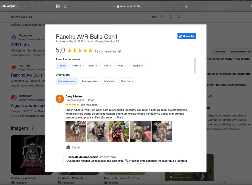
Task: Click the reader view icon in address bar
Action: [65, 6]
